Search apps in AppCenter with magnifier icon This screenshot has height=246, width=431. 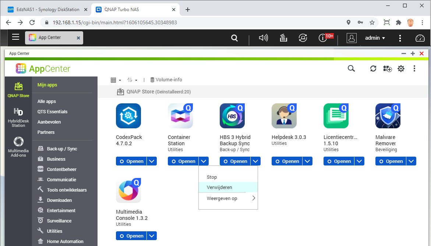(351, 68)
